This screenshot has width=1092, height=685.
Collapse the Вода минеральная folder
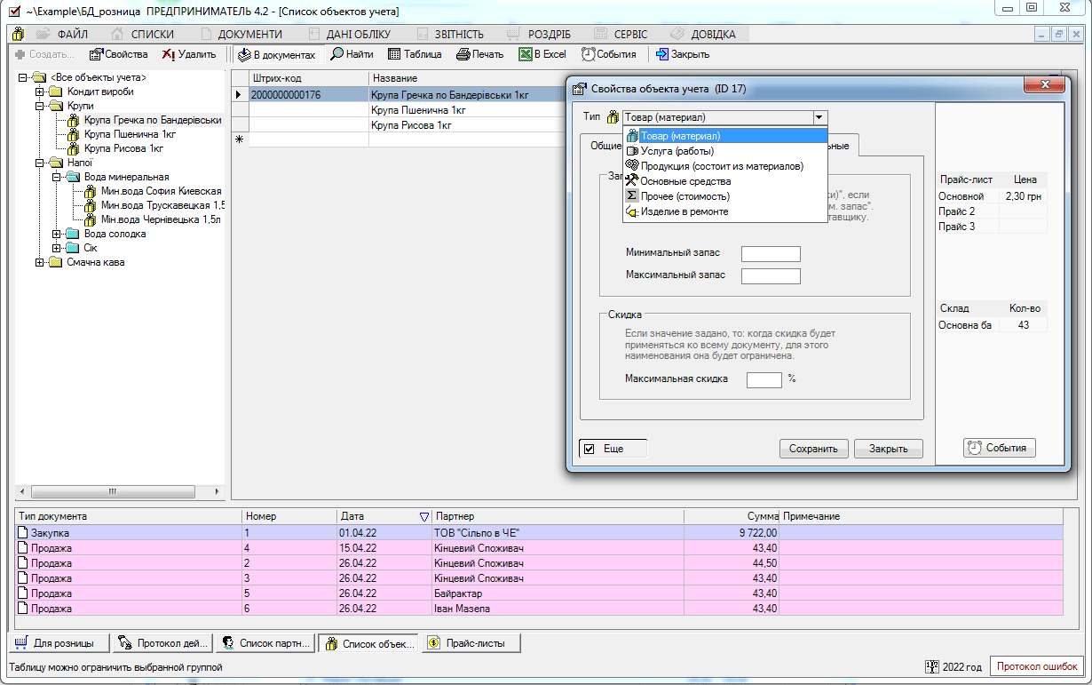pyautogui.click(x=56, y=177)
